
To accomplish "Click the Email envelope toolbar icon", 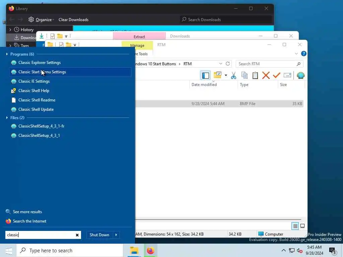I will (287, 75).
